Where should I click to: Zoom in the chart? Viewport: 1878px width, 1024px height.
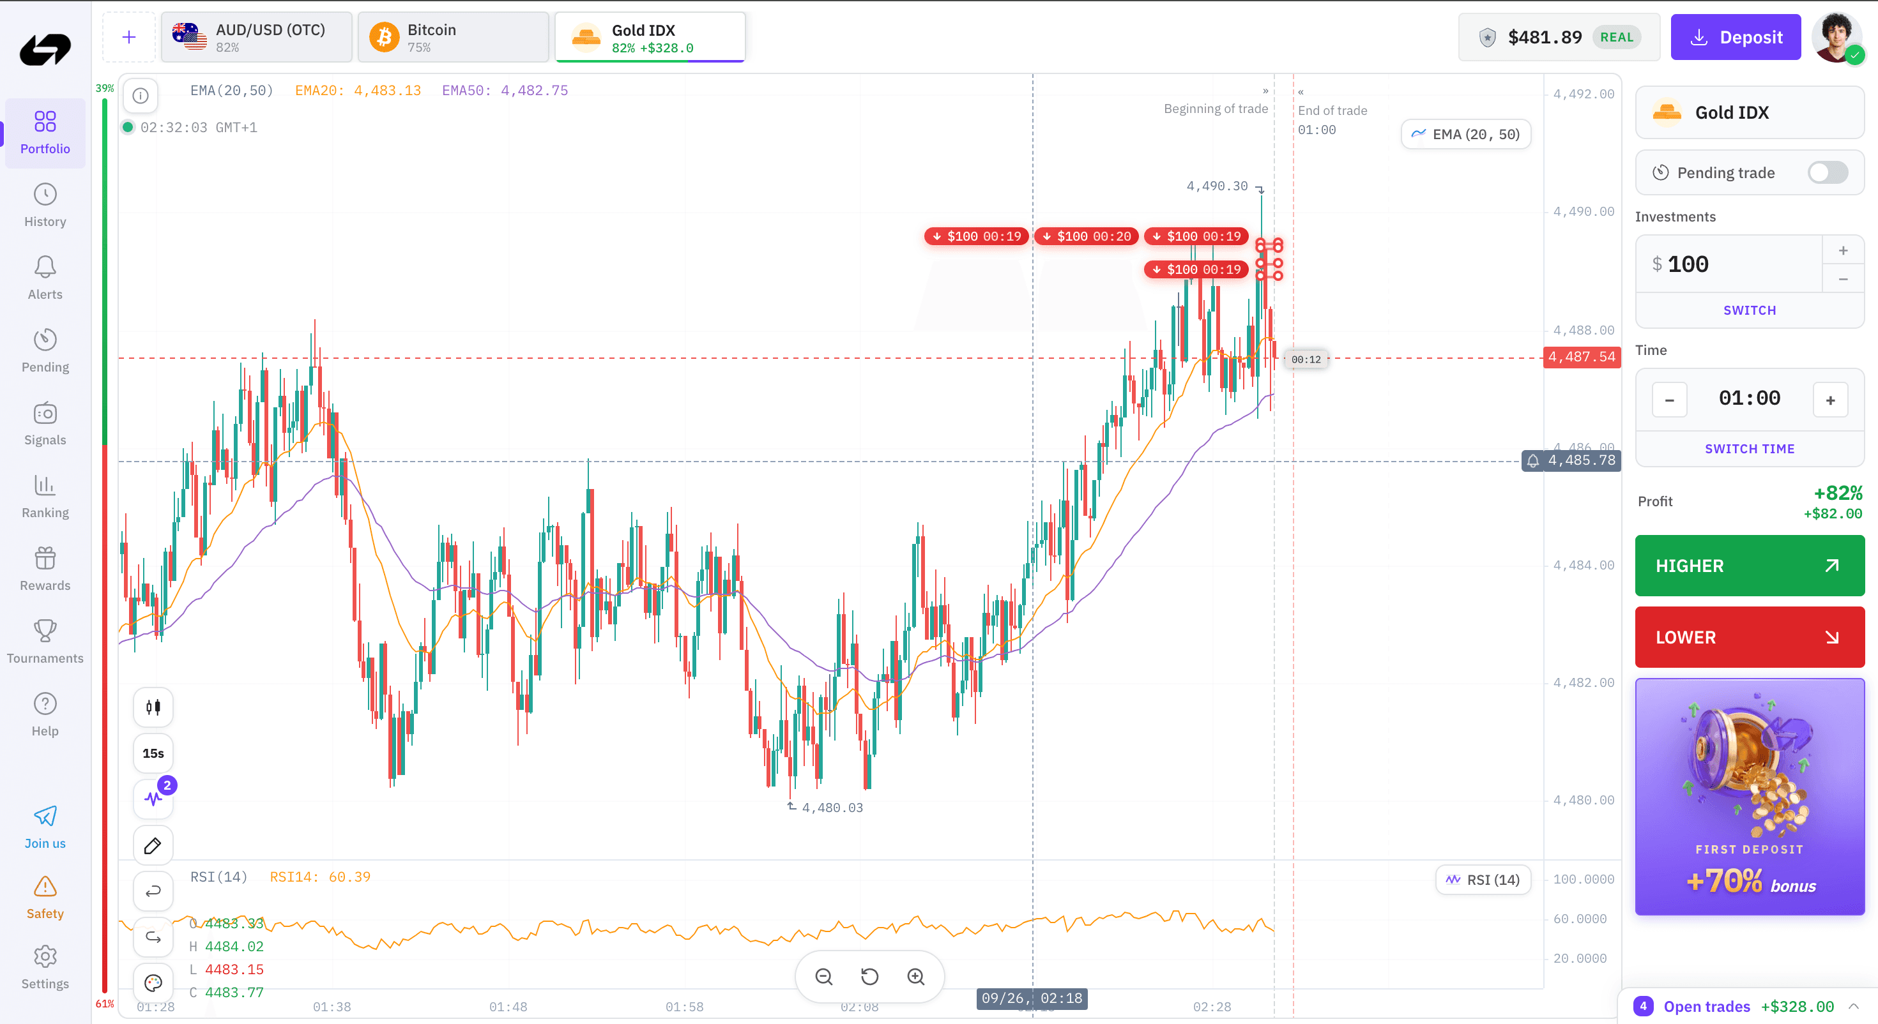[915, 977]
